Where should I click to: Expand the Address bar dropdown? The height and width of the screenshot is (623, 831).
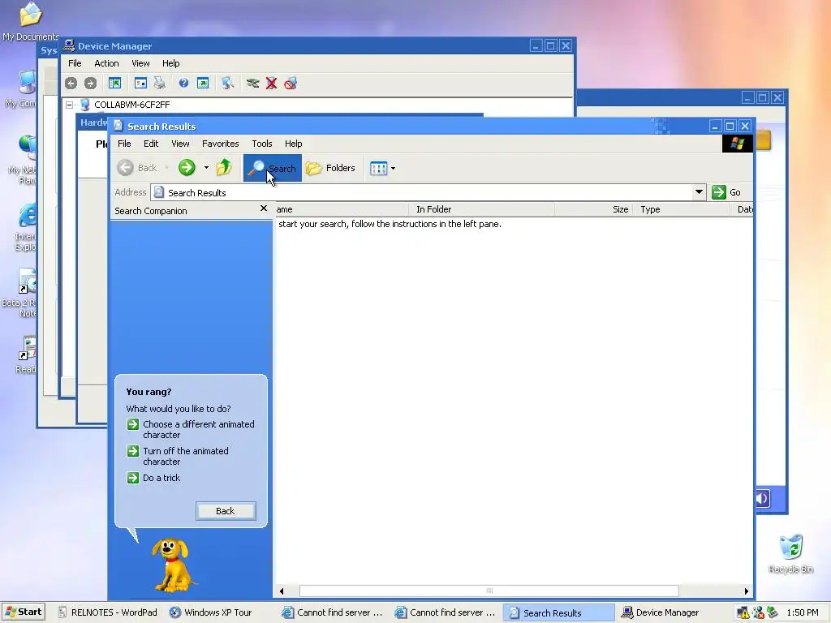(x=699, y=191)
